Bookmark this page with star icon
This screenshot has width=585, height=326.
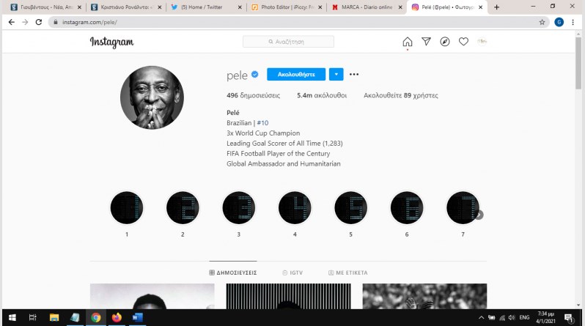pyautogui.click(x=542, y=22)
